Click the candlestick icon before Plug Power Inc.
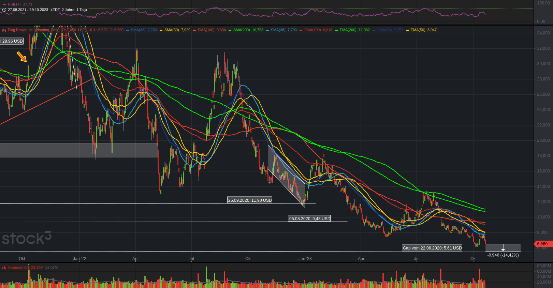This screenshot has height=288, width=553. tap(4, 30)
